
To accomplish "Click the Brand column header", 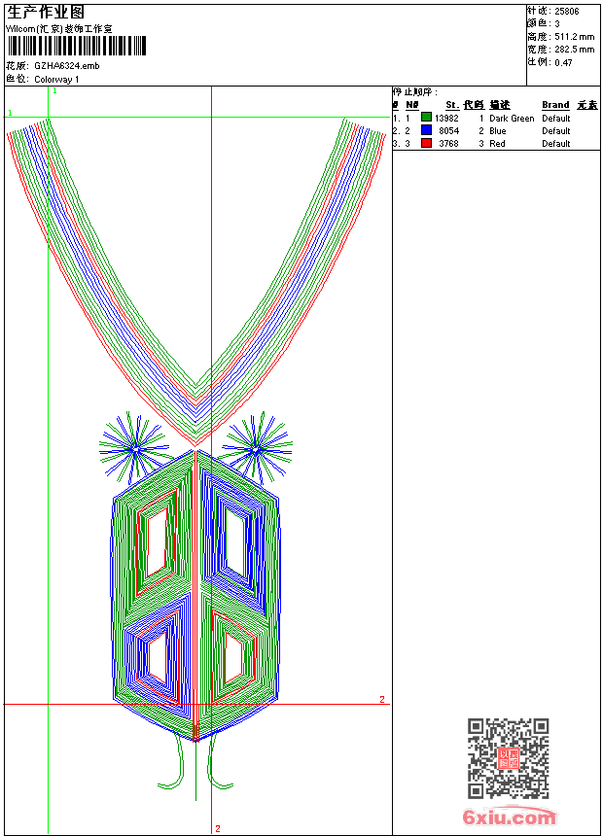I will [x=555, y=105].
